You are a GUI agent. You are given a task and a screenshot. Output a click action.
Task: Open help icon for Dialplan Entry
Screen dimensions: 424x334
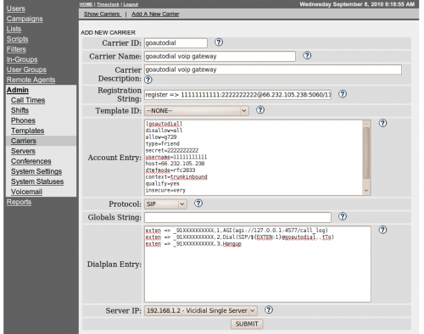tap(382, 230)
